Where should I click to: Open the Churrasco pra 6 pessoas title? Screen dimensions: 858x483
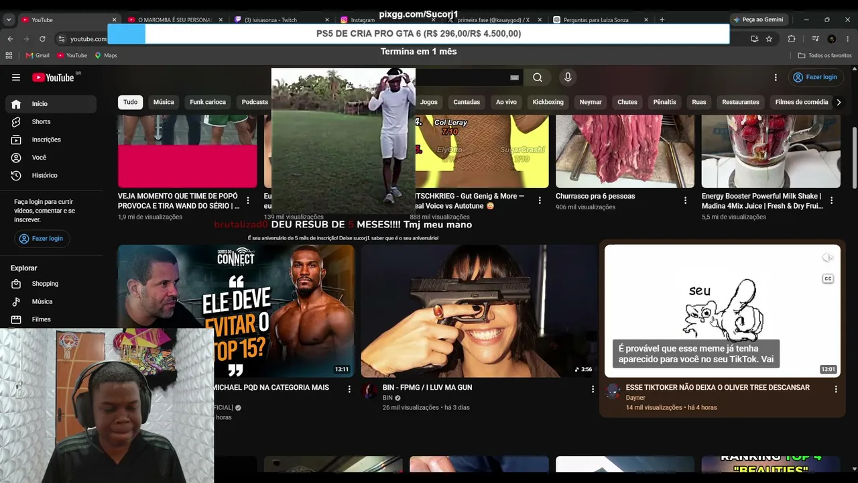pos(595,197)
